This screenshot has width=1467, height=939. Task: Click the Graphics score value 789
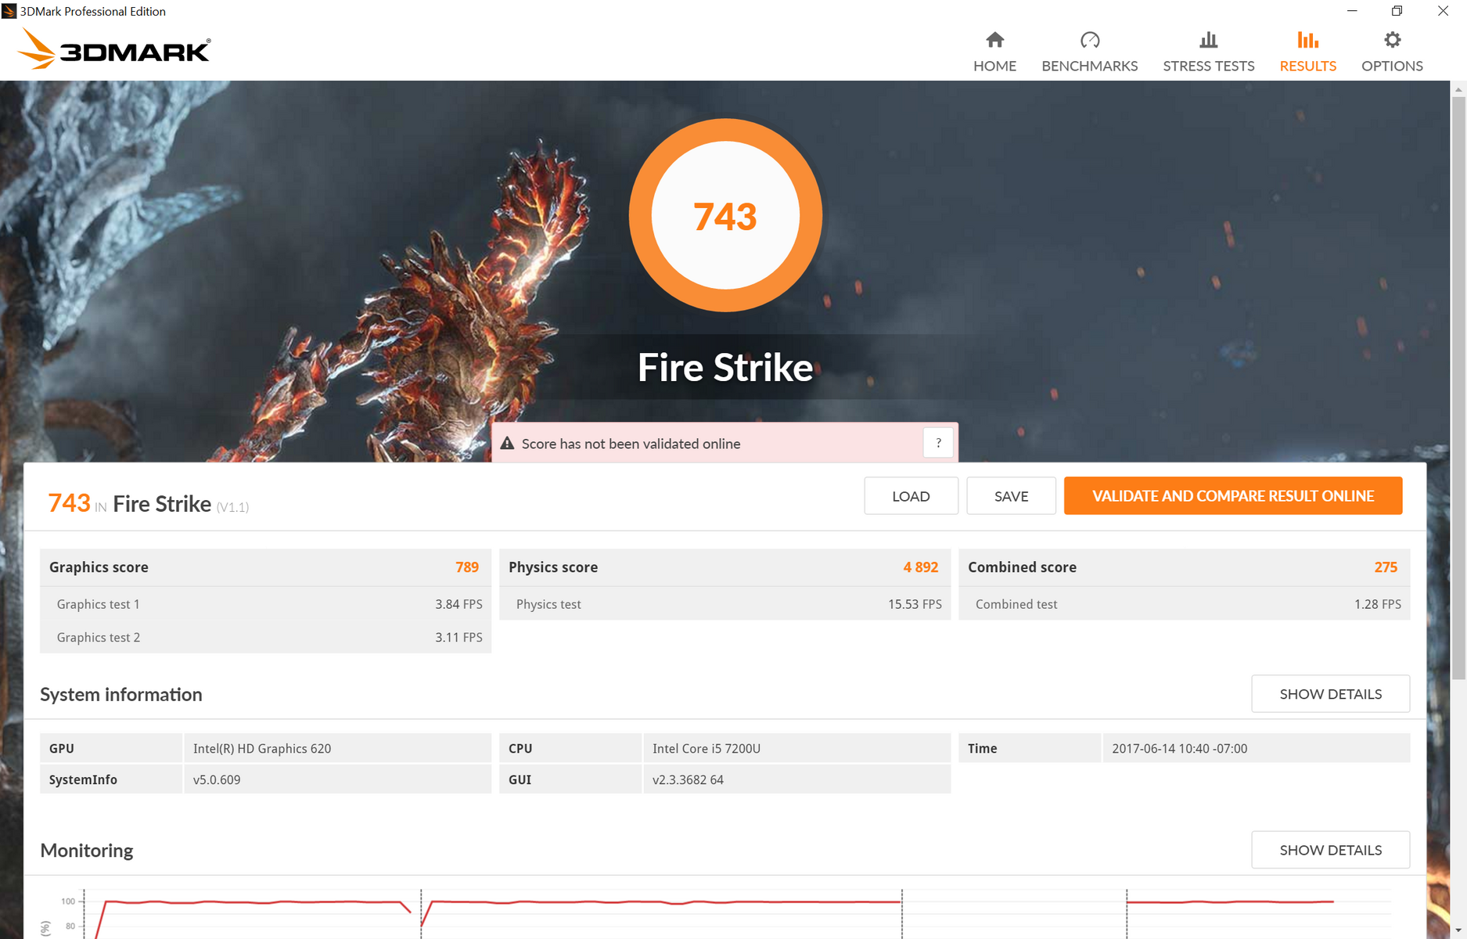(467, 567)
